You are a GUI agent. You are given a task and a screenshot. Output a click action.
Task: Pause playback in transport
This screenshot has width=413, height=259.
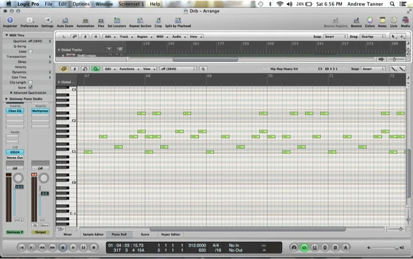click(x=84, y=248)
